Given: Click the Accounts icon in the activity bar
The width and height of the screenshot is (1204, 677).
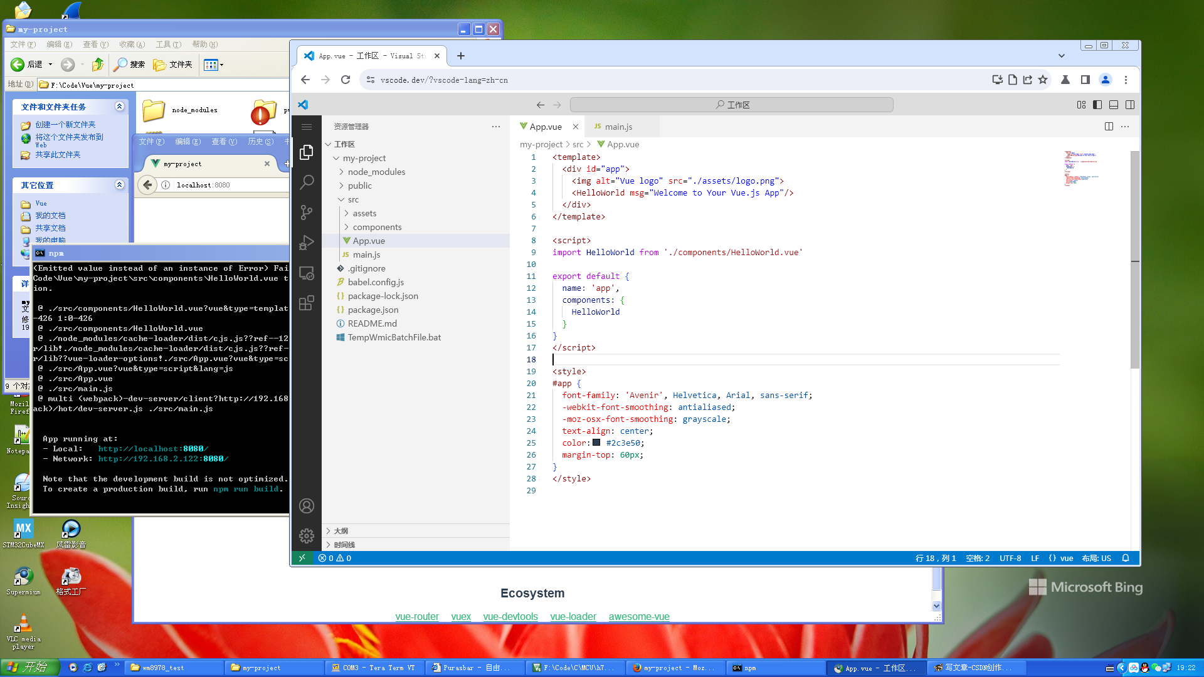Looking at the screenshot, I should pos(307,506).
